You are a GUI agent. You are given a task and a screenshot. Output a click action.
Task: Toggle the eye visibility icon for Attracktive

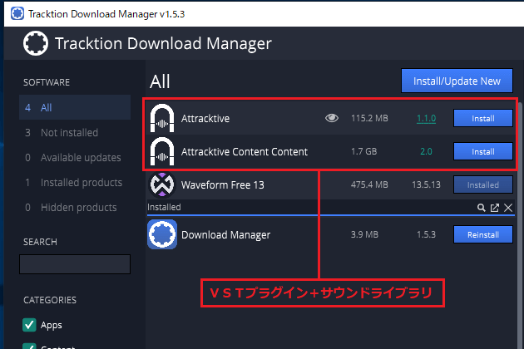[332, 119]
